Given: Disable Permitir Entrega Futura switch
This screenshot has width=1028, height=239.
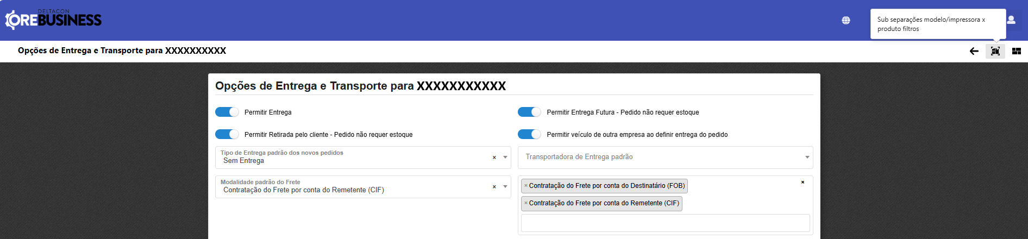Looking at the screenshot, I should point(529,112).
